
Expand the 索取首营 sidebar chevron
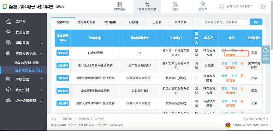coord(41,43)
